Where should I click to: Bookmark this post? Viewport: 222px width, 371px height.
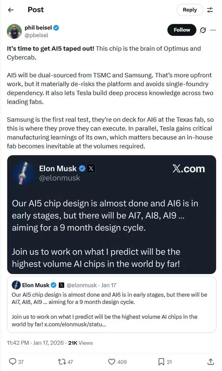[161, 362]
